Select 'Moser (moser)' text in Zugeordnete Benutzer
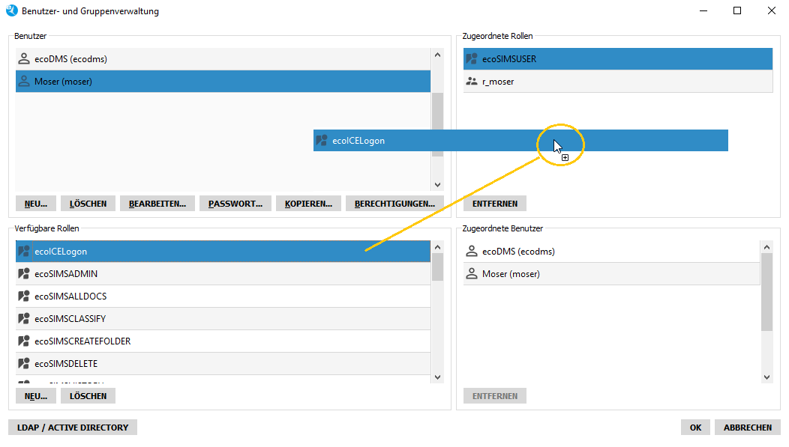This screenshot has height=447, width=789. tap(511, 274)
